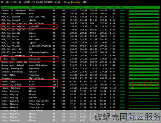
Task: Click show MTR for Nuland WeservIT row
Action: [122, 65]
